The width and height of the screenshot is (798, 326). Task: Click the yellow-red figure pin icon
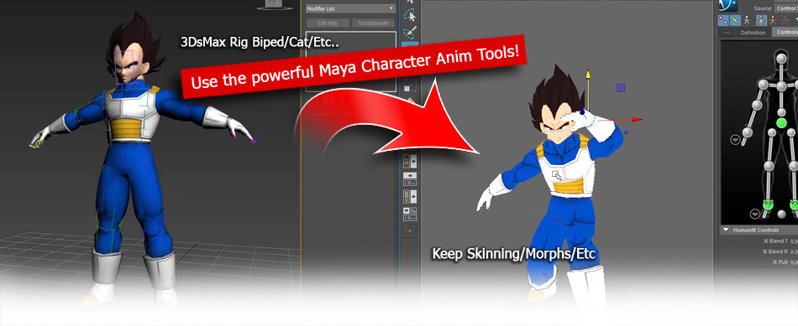coord(772,20)
